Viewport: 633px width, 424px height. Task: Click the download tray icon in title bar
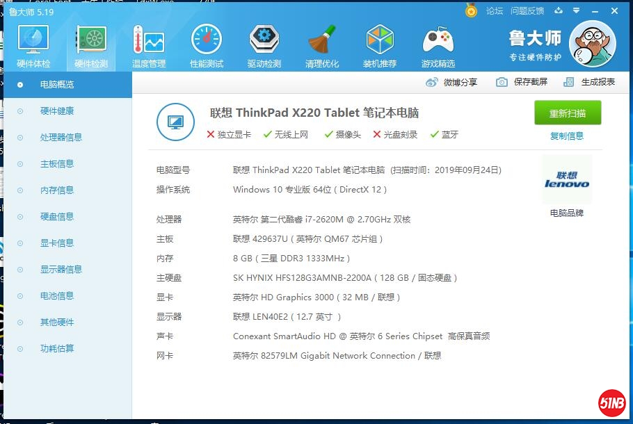pyautogui.click(x=558, y=10)
